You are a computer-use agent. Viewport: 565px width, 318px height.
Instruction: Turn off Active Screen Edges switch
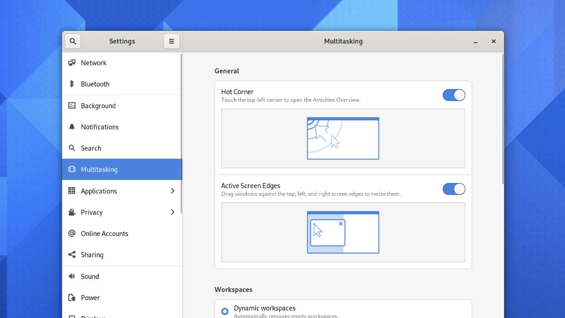[454, 189]
